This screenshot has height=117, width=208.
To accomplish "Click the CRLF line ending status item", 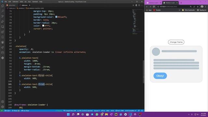I will [x=108, y=110].
